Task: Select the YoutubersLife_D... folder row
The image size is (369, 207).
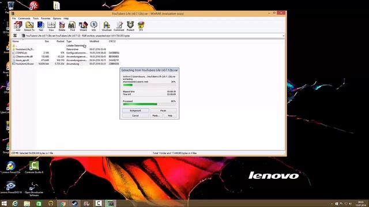Action: tap(66, 49)
